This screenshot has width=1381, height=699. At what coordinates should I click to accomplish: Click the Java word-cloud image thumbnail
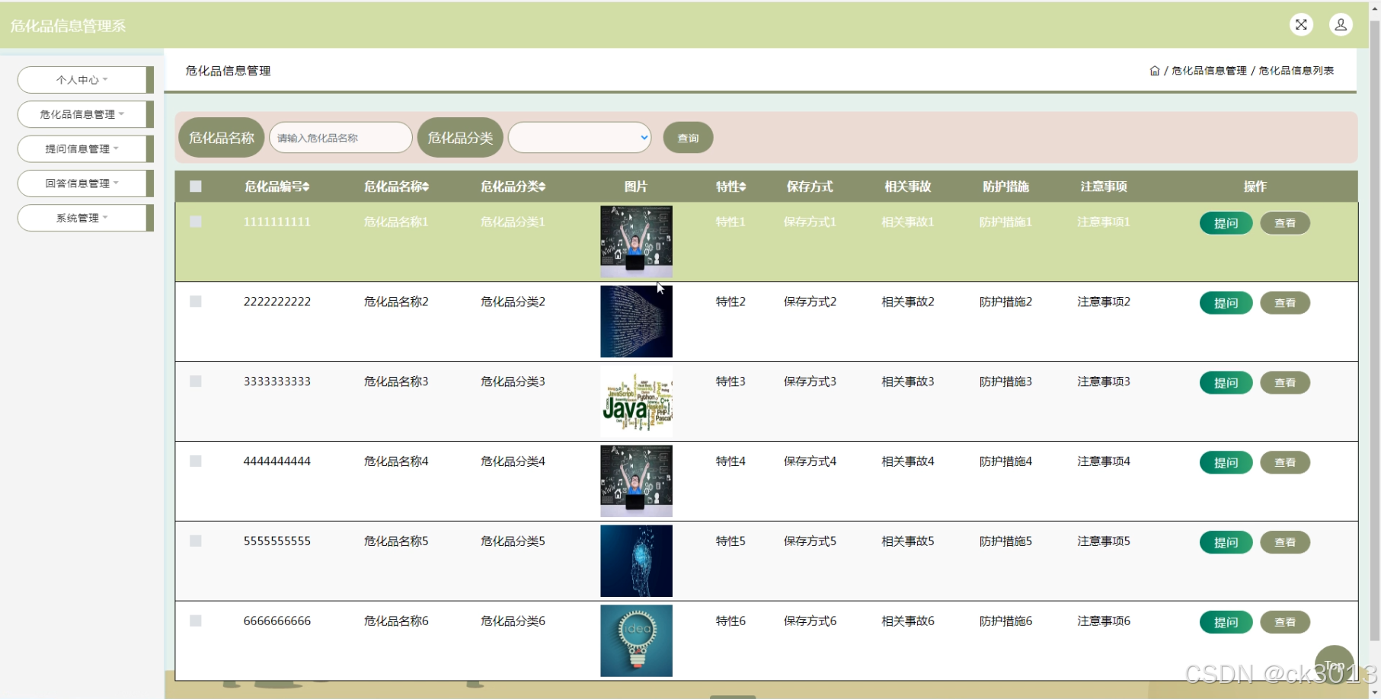[636, 401]
